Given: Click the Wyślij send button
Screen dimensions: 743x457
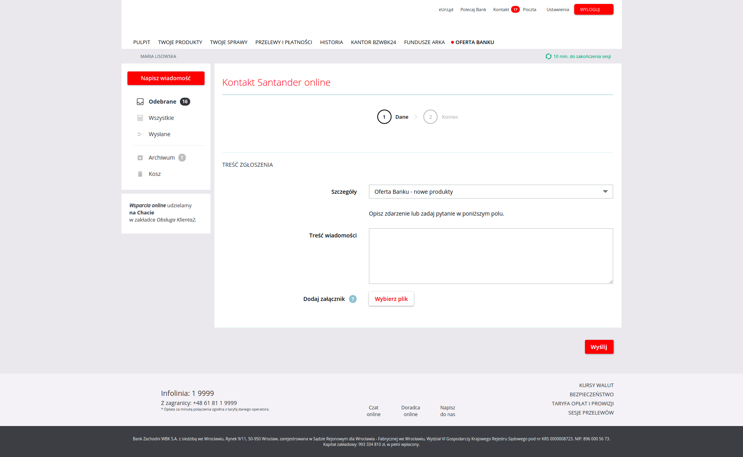Looking at the screenshot, I should point(599,347).
